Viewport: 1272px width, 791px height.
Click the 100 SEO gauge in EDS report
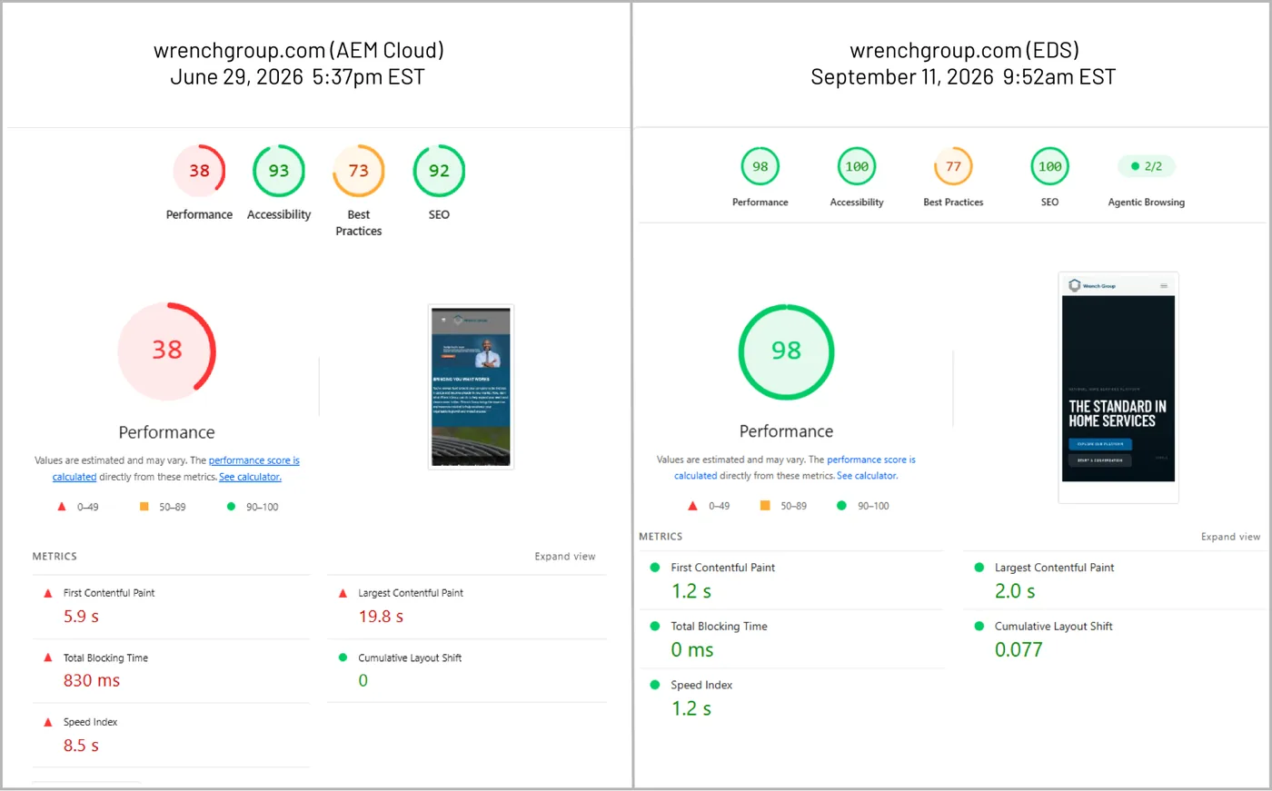pos(1049,166)
